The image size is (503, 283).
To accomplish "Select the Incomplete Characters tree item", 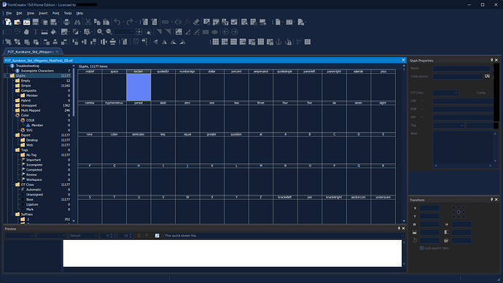I will (x=37, y=71).
